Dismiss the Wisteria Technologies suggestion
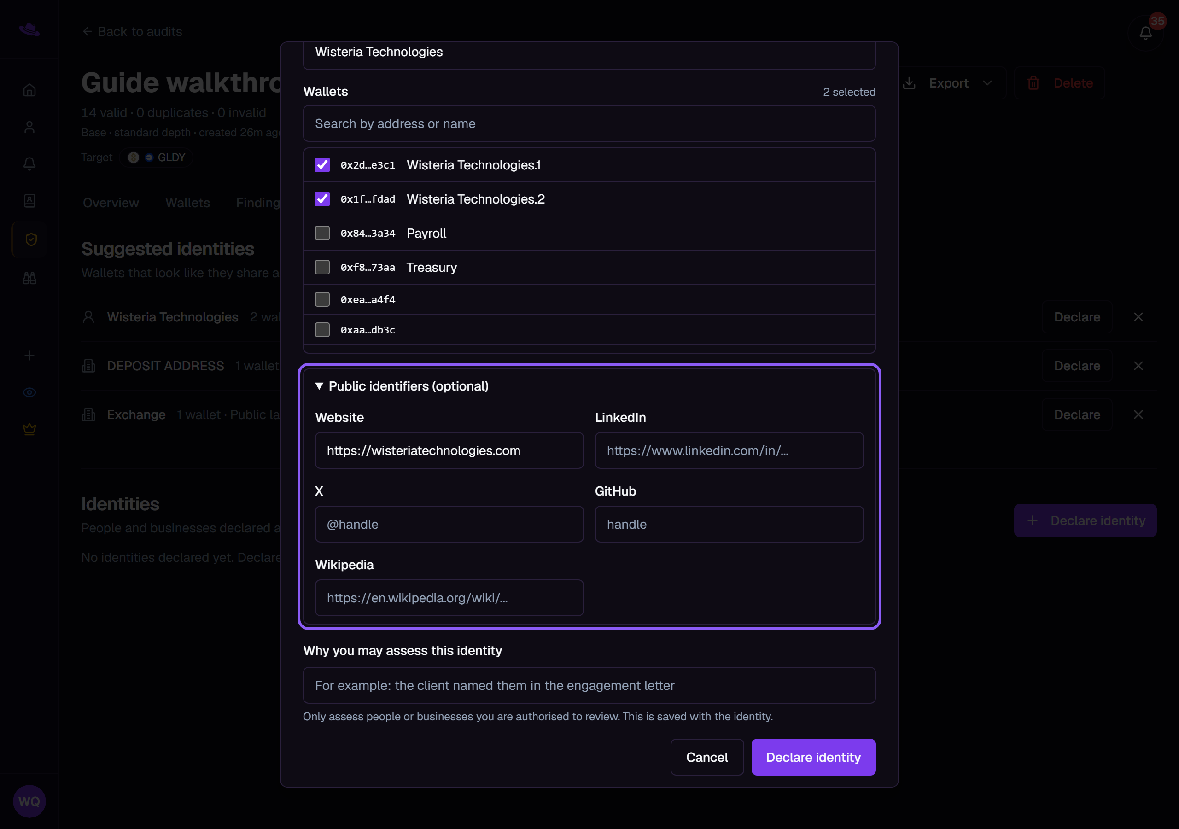The height and width of the screenshot is (829, 1179). pos(1138,317)
